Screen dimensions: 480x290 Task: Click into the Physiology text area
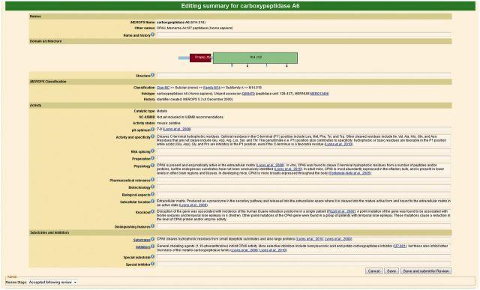tap(304, 169)
